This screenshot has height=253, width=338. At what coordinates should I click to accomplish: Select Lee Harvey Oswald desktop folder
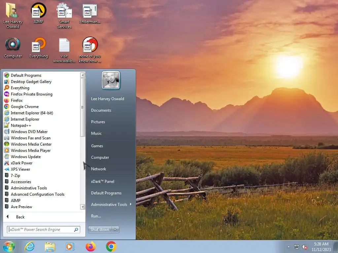pyautogui.click(x=13, y=15)
